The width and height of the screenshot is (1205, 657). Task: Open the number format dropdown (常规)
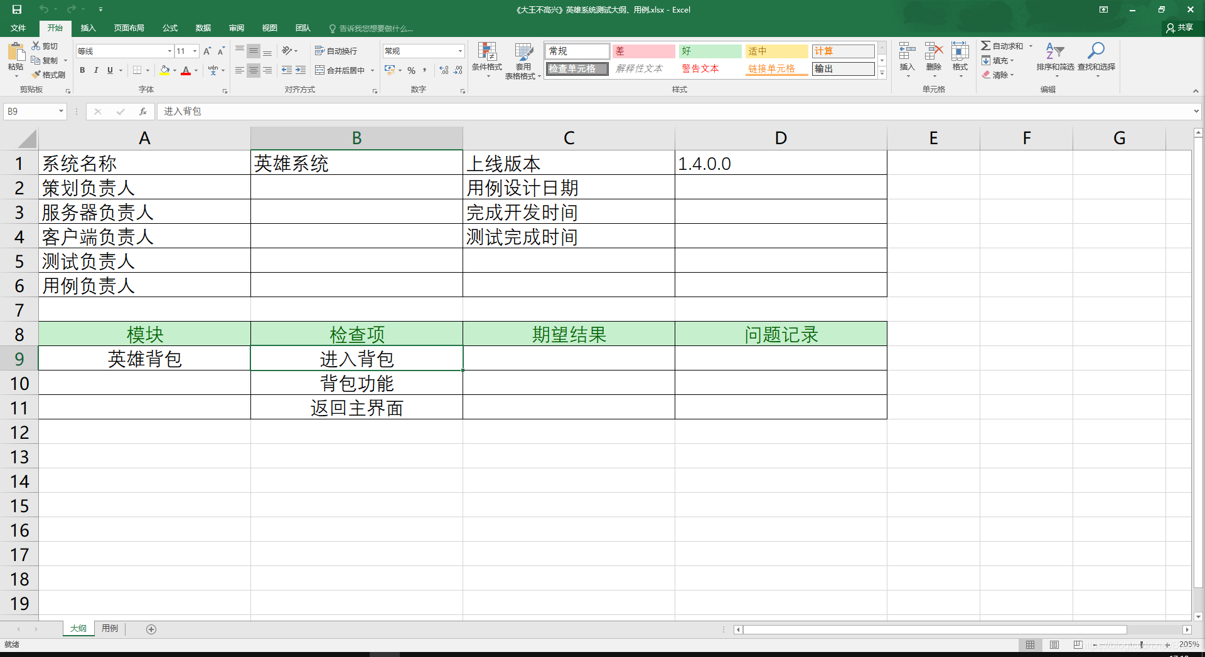(460, 51)
